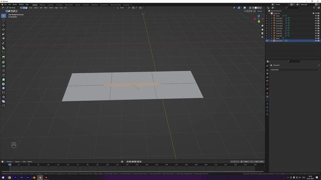The image size is (321, 180).
Task: Switch to the UV Editing workspace tab
Action: (x=59, y=4)
